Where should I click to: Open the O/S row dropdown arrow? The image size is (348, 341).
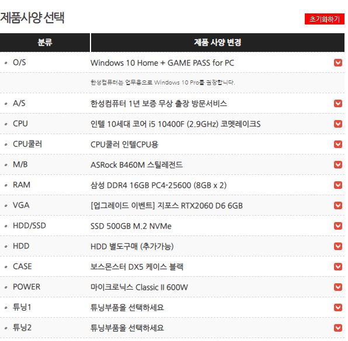tap(338, 63)
